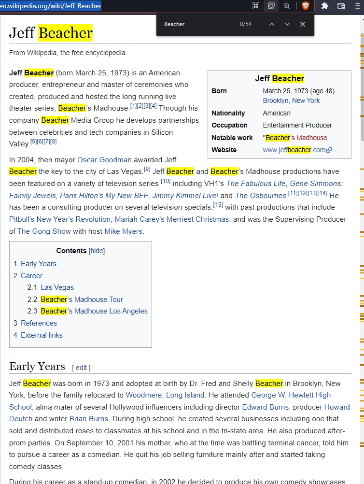Click the URL in the address bar
The width and height of the screenshot is (364, 484).
51,6
